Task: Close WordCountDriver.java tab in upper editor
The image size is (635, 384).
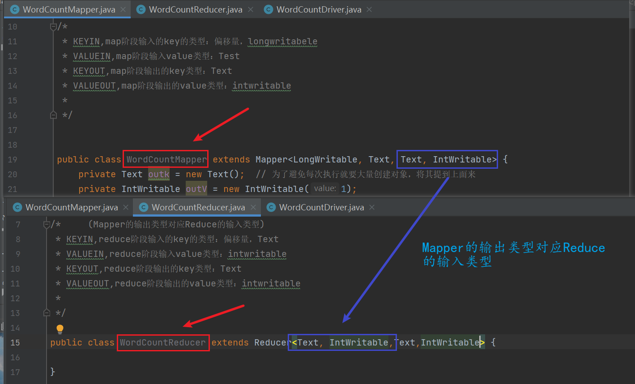Action: (x=369, y=9)
